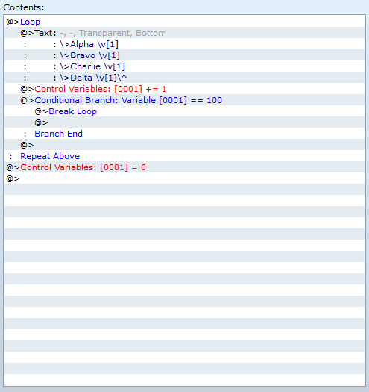Select Control Variables [0001] += 1 line

[184, 89]
